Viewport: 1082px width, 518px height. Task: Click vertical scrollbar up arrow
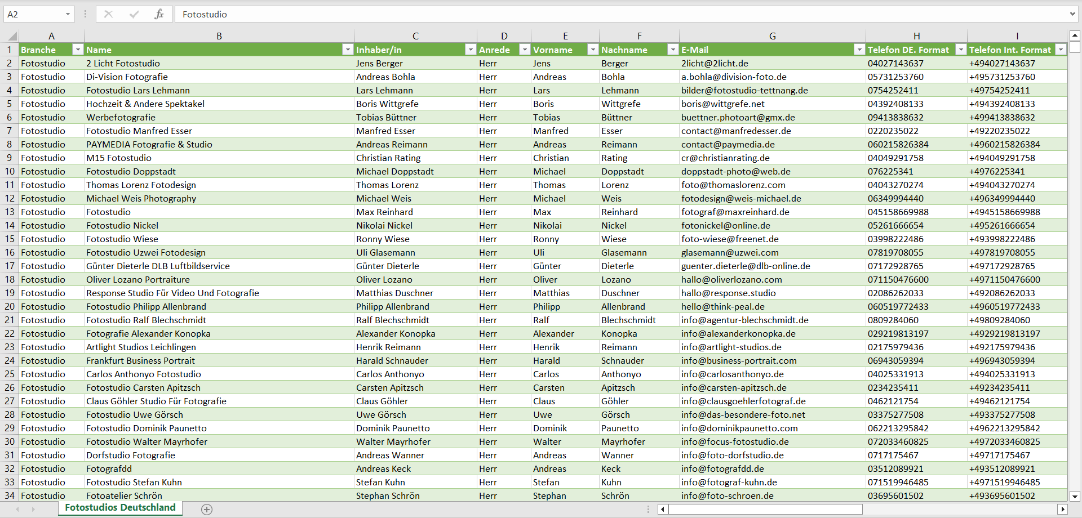click(1075, 35)
